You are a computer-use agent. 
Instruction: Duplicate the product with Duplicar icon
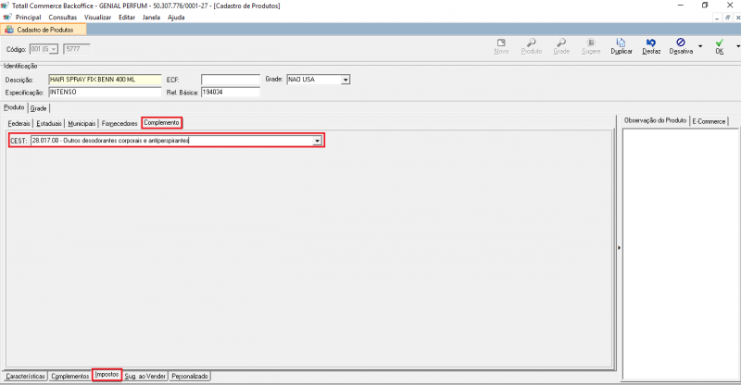[621, 46]
